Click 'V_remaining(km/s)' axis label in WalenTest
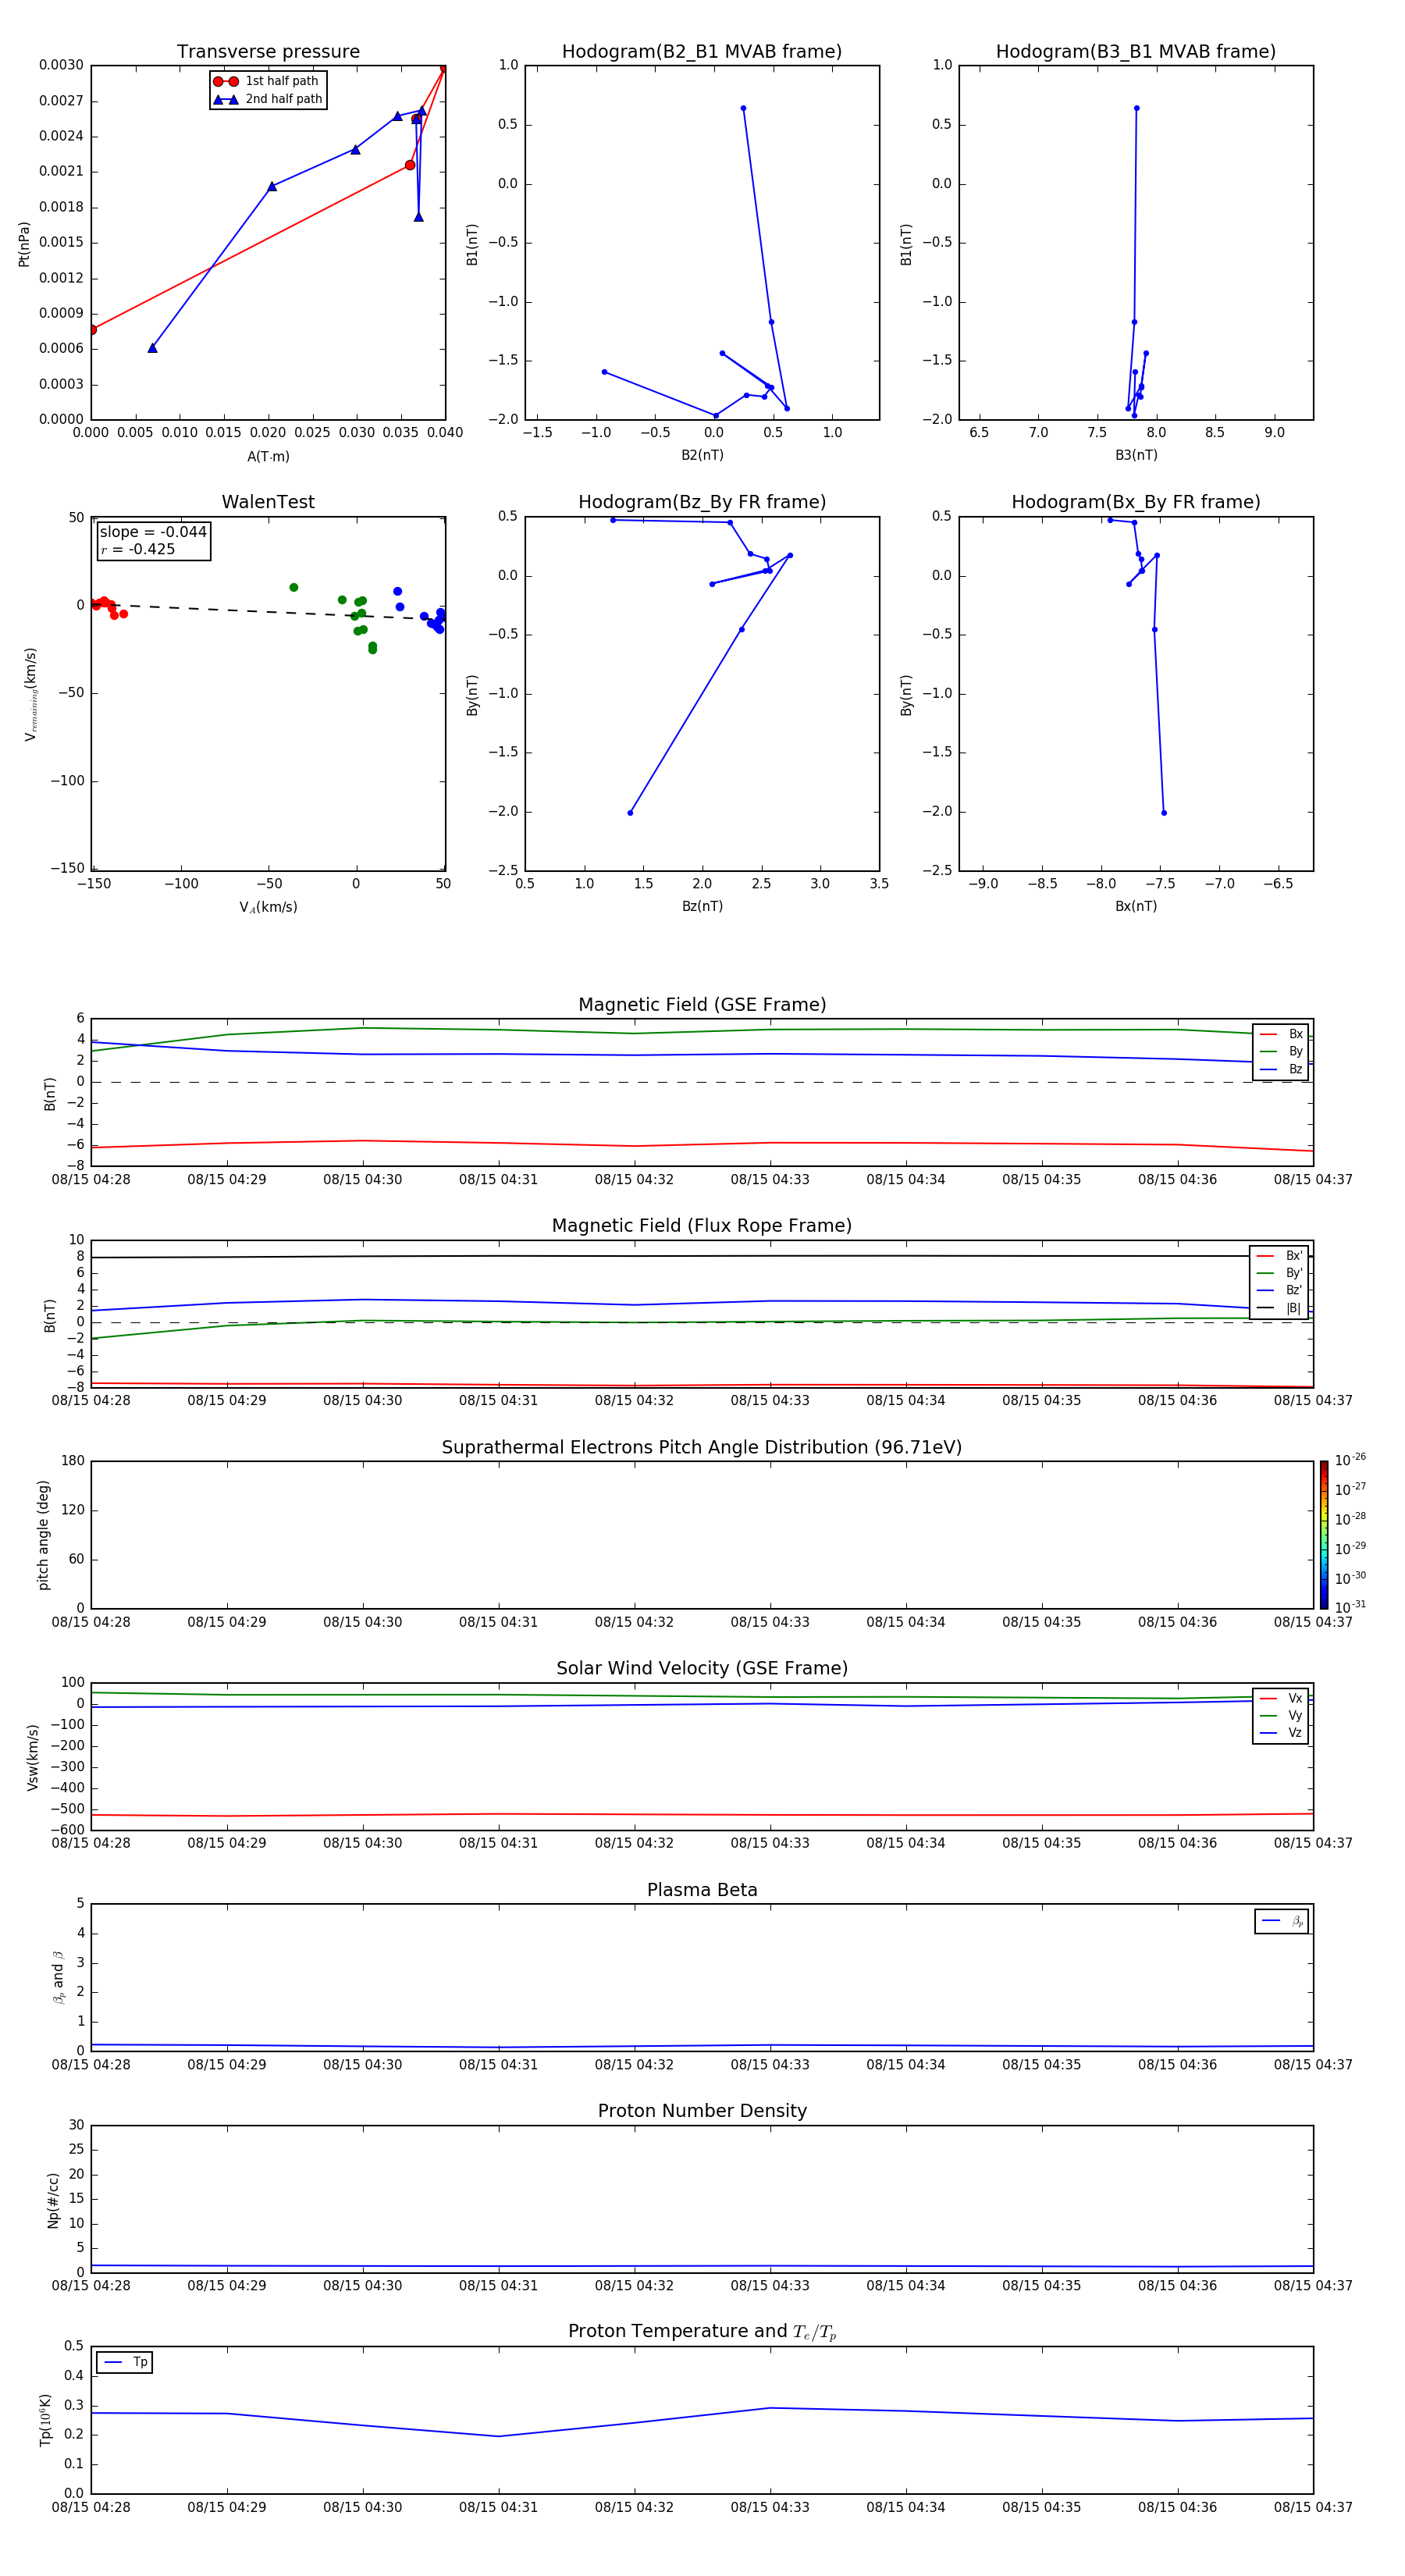Viewport: 1405px width, 2576px height. tap(31, 694)
